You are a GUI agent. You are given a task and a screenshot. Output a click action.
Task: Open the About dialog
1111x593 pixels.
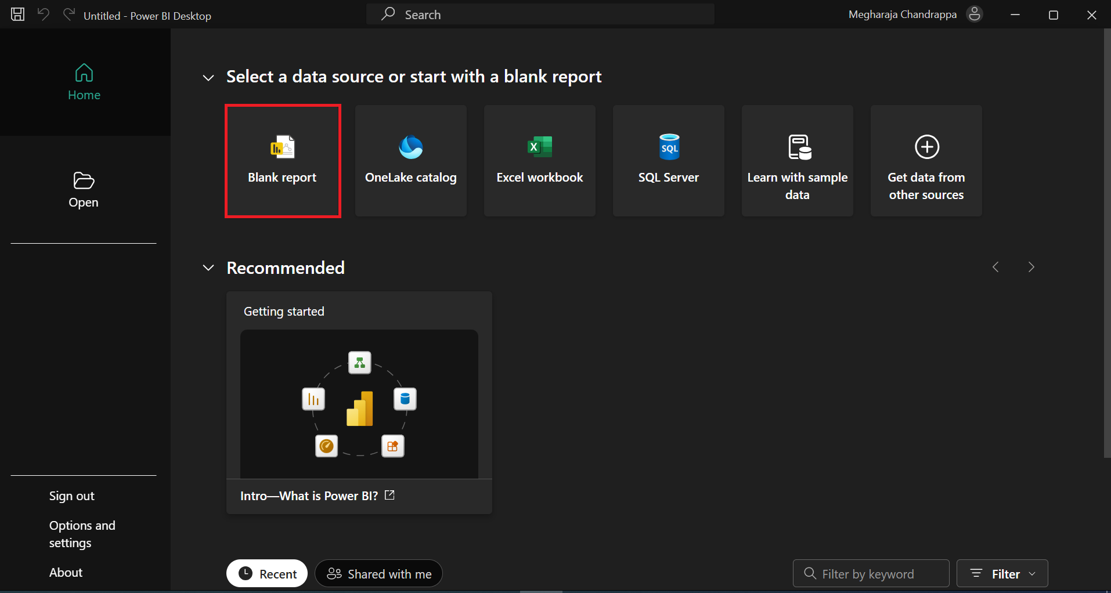point(66,573)
